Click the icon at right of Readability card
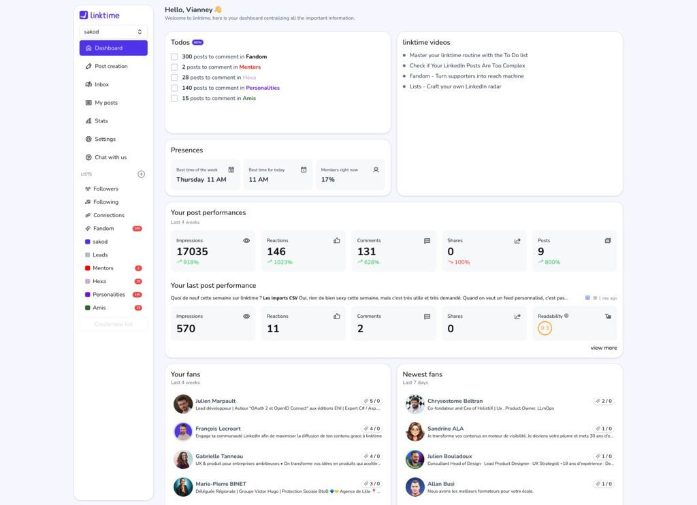697x505 pixels. click(608, 316)
